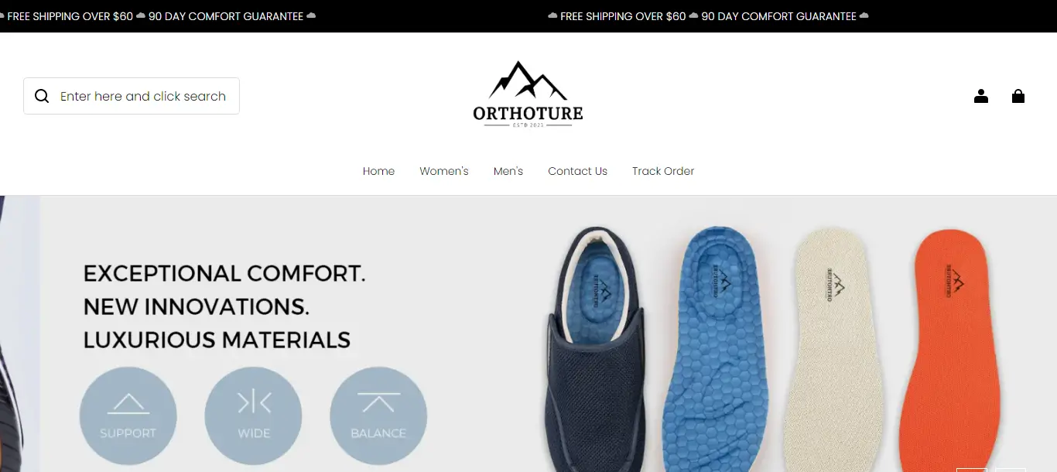Click the navy velcro shoe image
Screen dimensions: 1057x472
(x=592, y=349)
